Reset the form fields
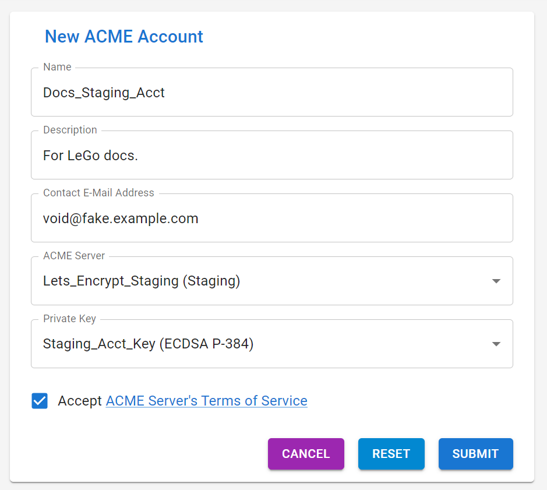Screen dimensions: 547x490 click(391, 454)
